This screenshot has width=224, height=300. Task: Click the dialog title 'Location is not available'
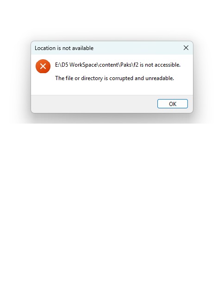click(64, 48)
